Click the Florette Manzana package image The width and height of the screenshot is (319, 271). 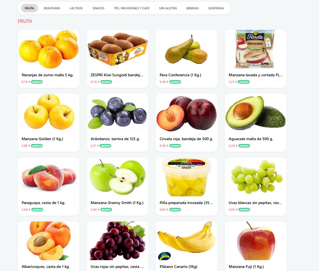(x=255, y=50)
